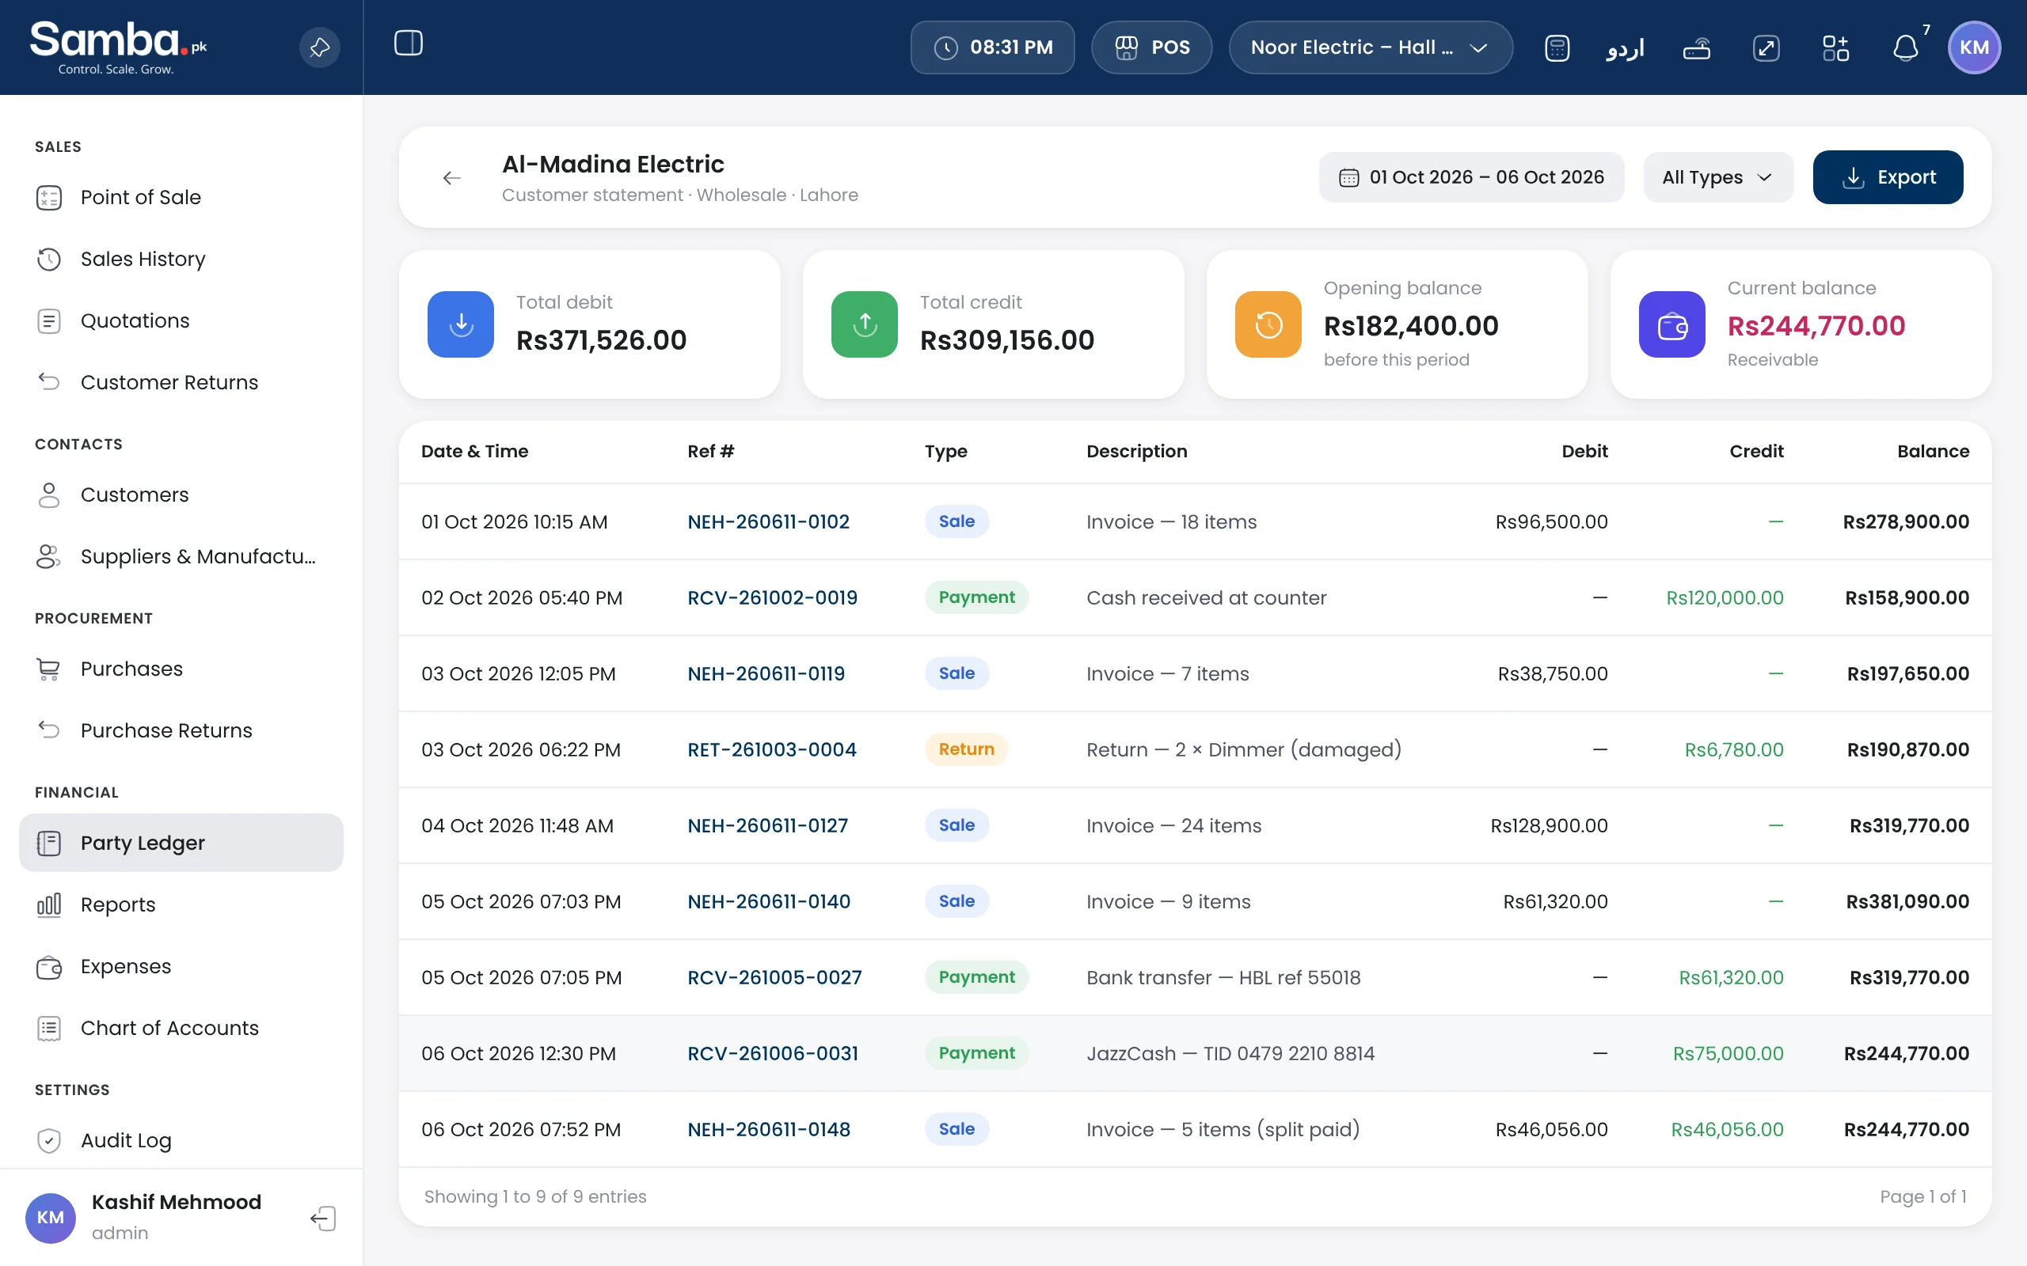Click the pin sidebar icon
2027x1266 pixels.
(x=319, y=47)
